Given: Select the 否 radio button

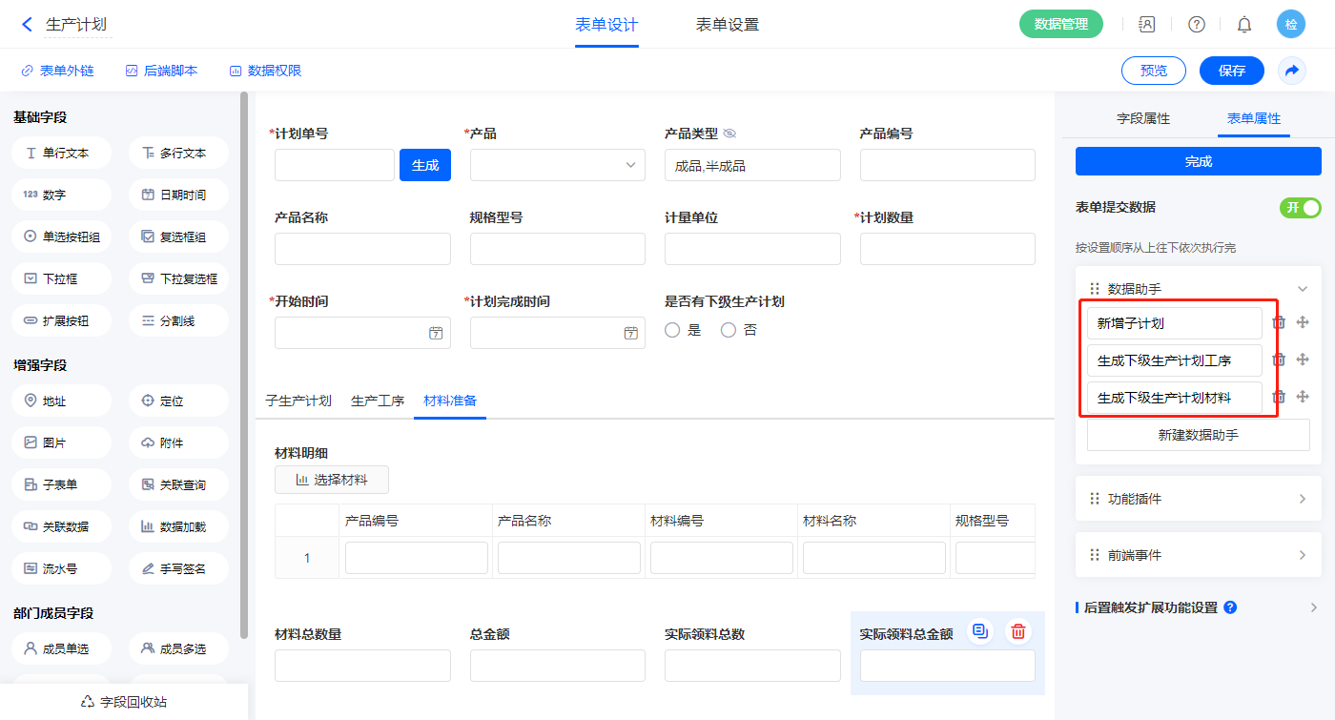Looking at the screenshot, I should point(729,330).
